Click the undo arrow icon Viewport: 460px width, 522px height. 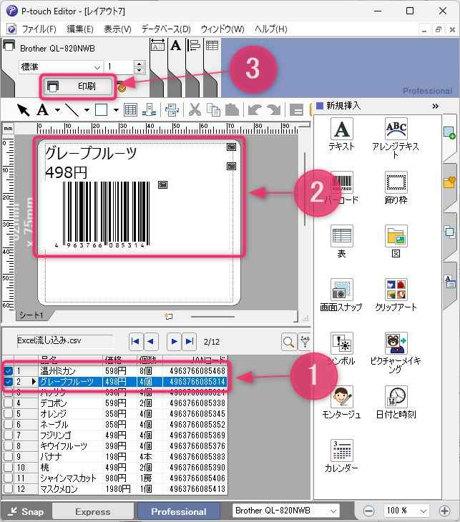coord(254,110)
